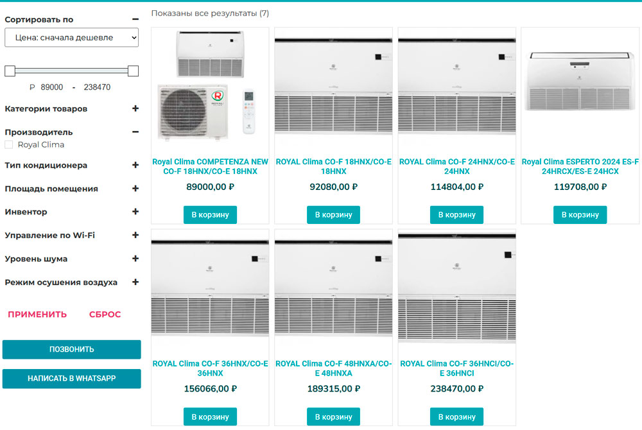Image resolution: width=642 pixels, height=430 pixels.
Task: Open ROYAL Clima CO-F 36HNCI/CO-E 36HNCI link
Action: point(457,368)
